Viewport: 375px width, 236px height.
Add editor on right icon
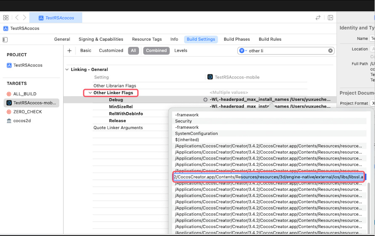tap(330, 18)
